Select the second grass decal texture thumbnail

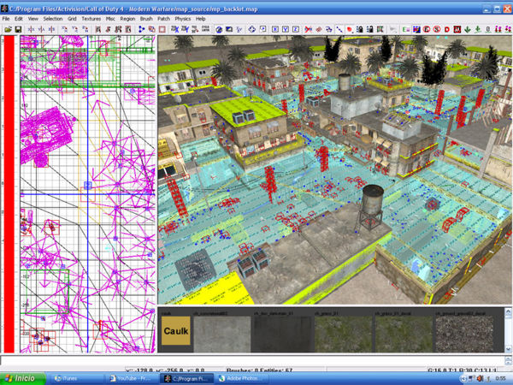coord(404,334)
